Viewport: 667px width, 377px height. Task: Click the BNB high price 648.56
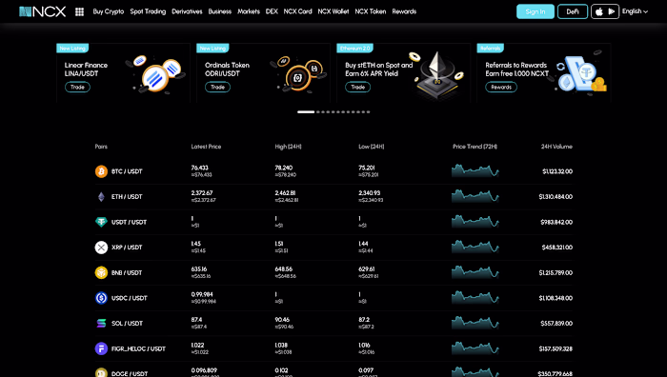[284, 269]
